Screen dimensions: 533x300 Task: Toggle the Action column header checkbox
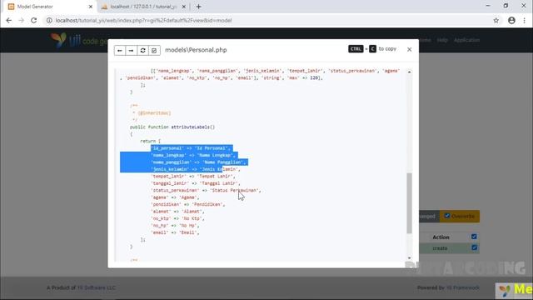click(x=474, y=237)
